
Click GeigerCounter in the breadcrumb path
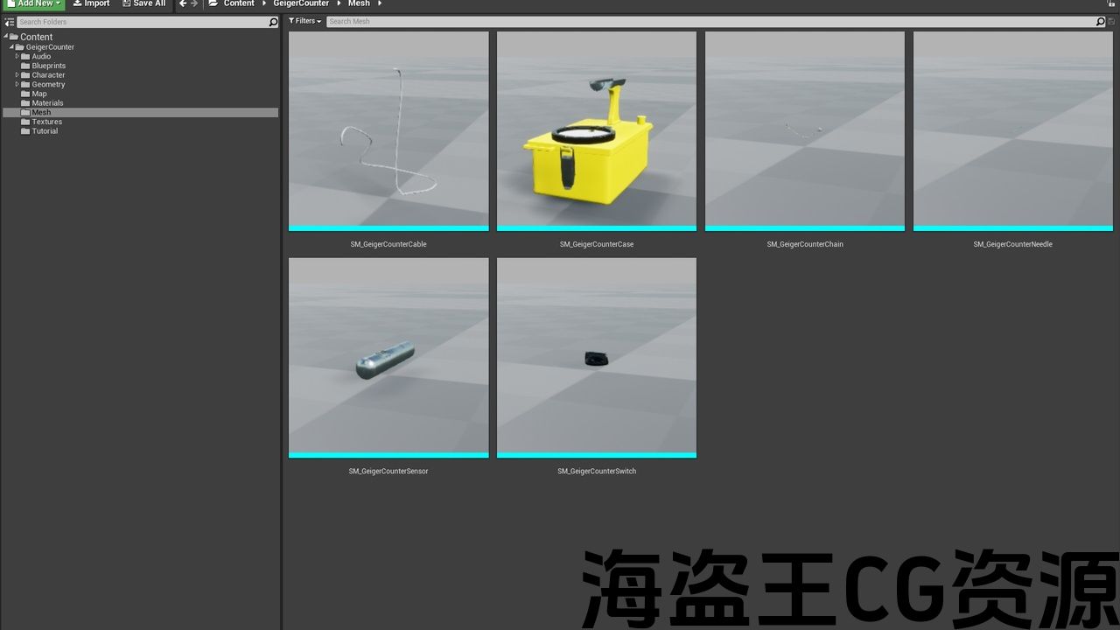tap(301, 3)
